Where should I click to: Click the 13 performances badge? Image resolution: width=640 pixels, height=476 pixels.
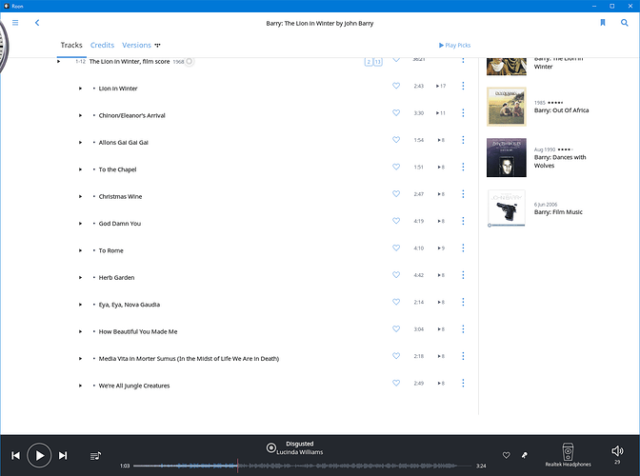[x=378, y=62]
